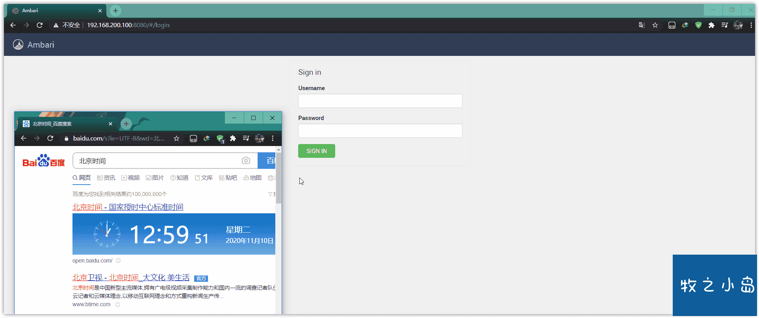Image resolution: width=759 pixels, height=318 pixels.
Task: Click the Ambari title text in header
Action: [41, 45]
